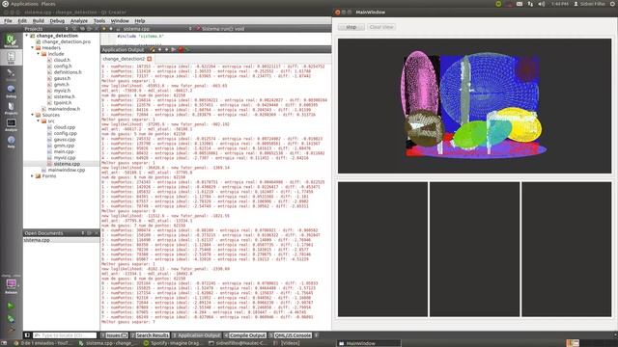Open the Search Results pane
Viewport: 618px width, 347px height.
[151, 335]
